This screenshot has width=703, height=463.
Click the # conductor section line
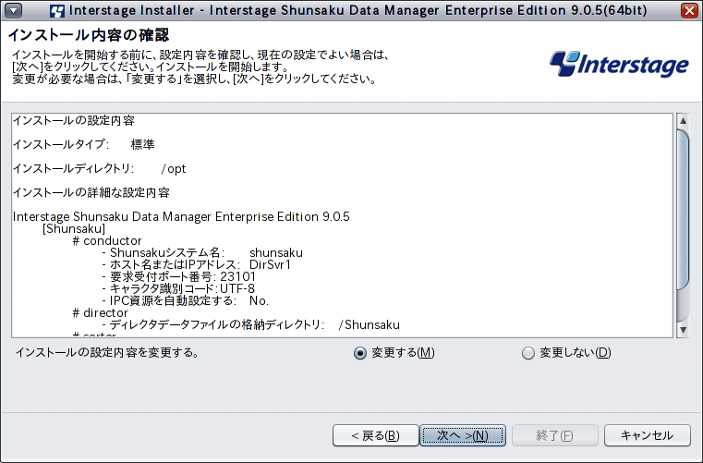pyautogui.click(x=107, y=241)
